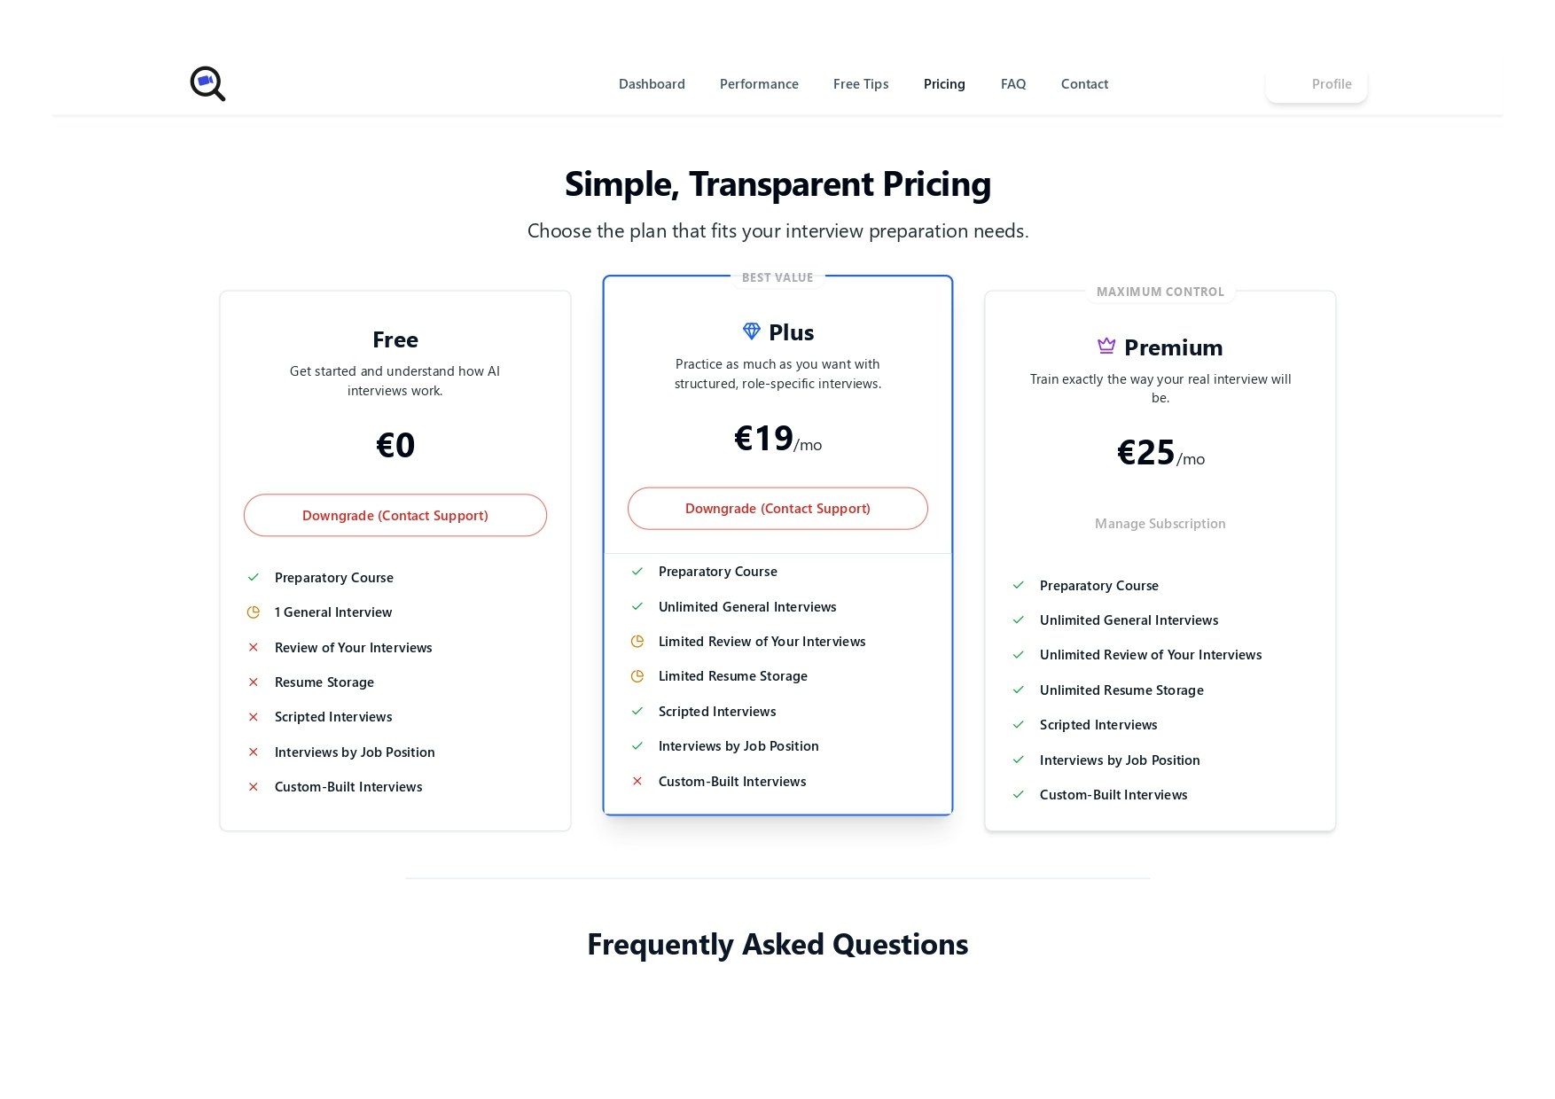Screen dimensions: 1555x1099
Task: Click the pie icon beside Limited Resume Storage
Action: [x=637, y=675]
